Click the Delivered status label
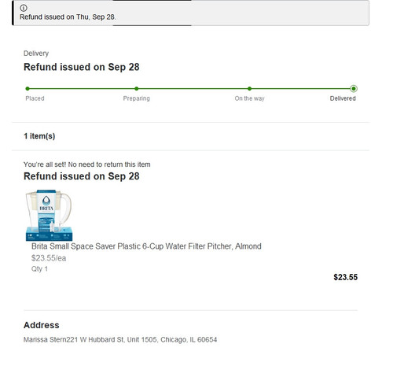 click(343, 98)
